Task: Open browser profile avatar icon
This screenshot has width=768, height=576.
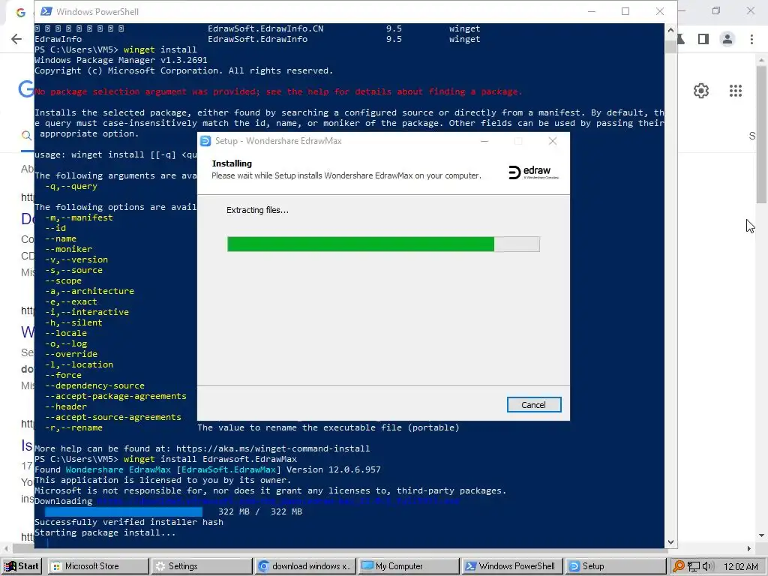Action: pyautogui.click(x=727, y=39)
